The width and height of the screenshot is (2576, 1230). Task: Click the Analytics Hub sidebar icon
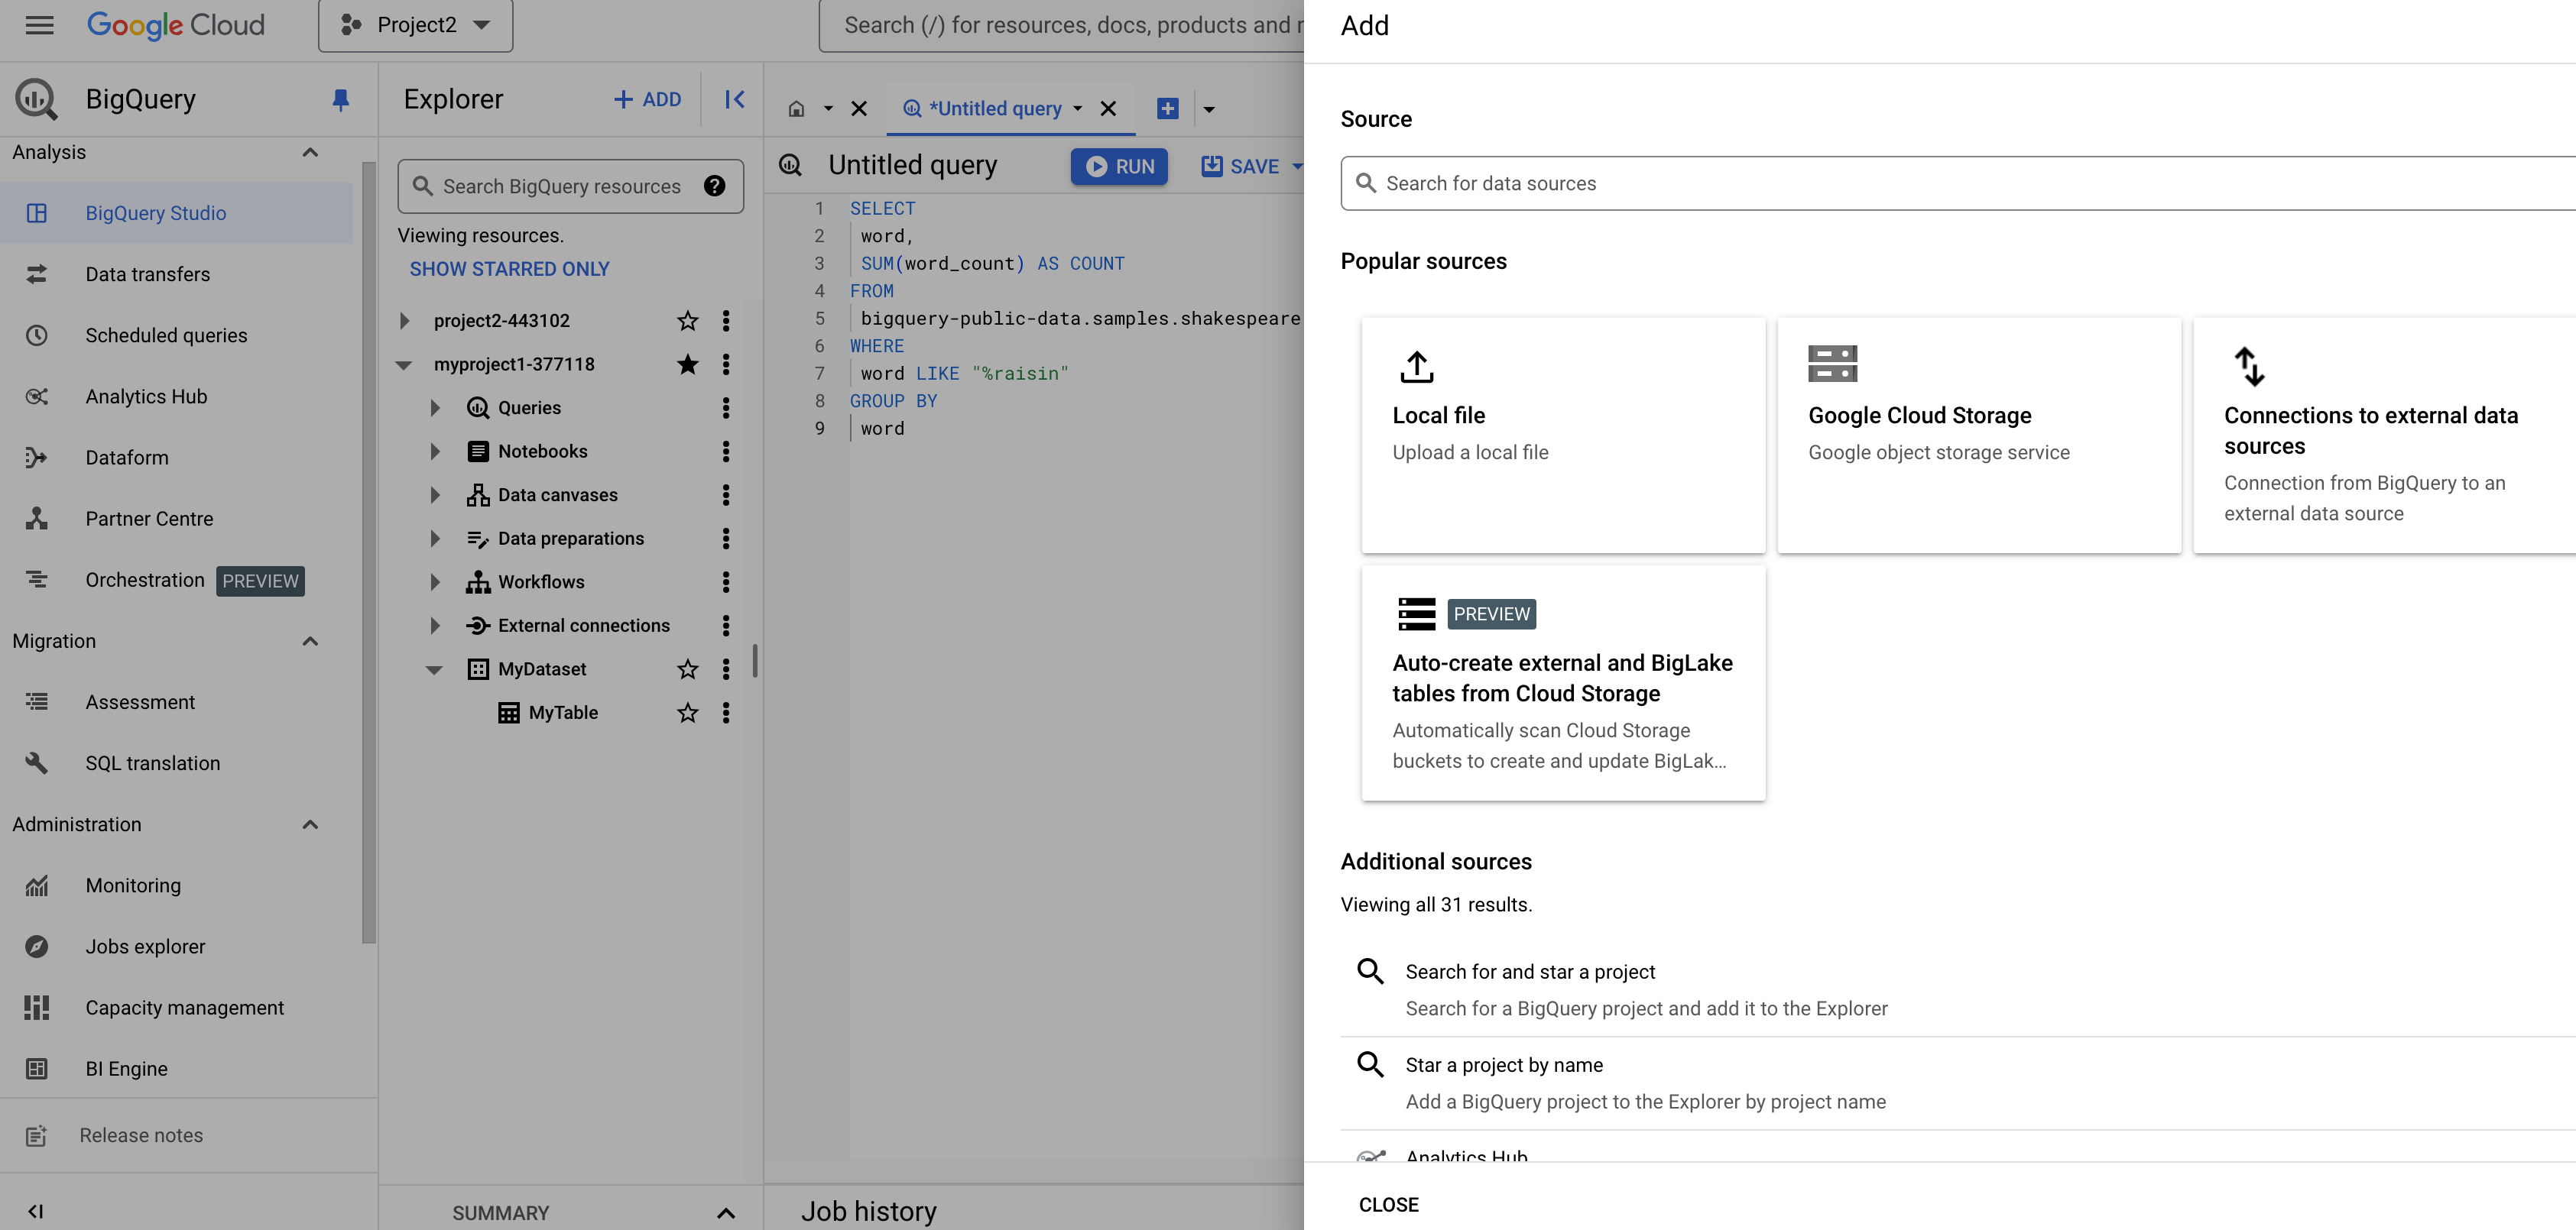coord(36,396)
